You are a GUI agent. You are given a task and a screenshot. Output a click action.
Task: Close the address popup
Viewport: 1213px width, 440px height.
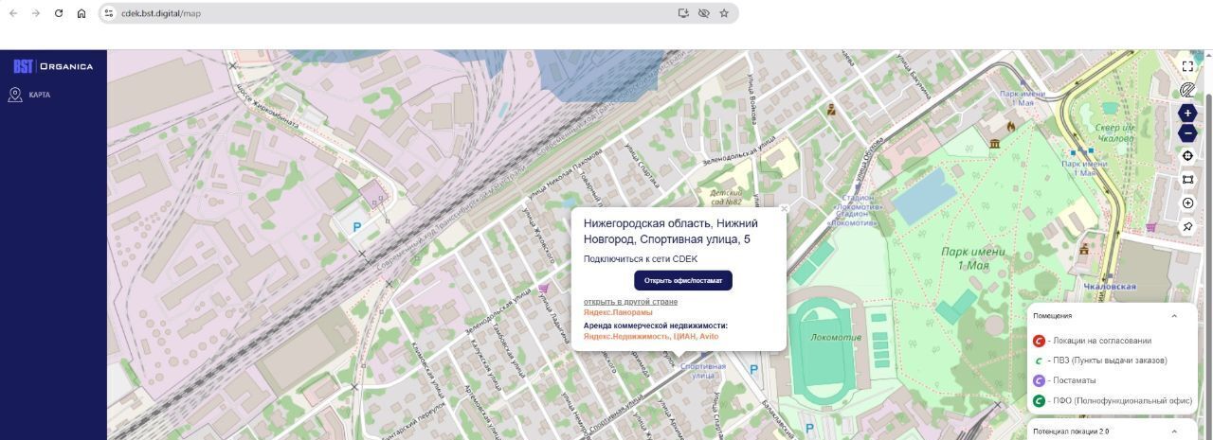(x=784, y=209)
